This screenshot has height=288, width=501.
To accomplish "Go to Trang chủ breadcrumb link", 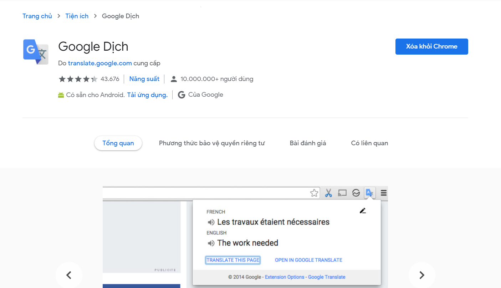I will click(x=37, y=16).
